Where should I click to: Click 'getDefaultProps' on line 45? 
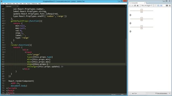(20, 21)
